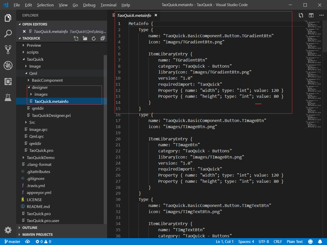Open the Terminal menu
This screenshot has width=327, height=245.
108,5
